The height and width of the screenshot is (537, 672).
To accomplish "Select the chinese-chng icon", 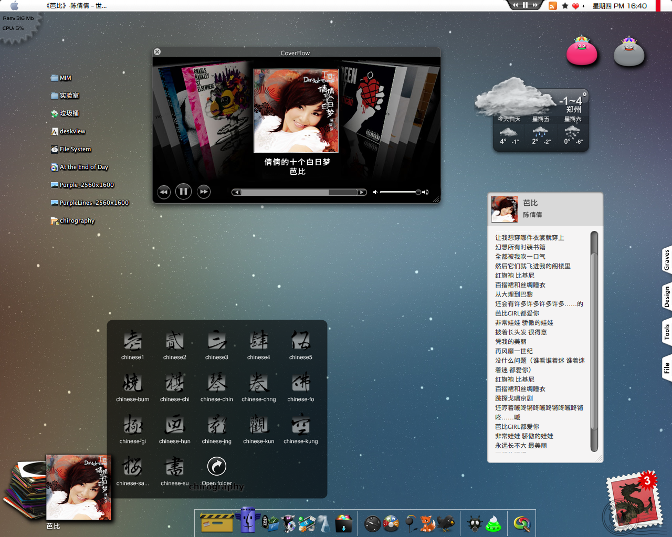I will coord(259,387).
